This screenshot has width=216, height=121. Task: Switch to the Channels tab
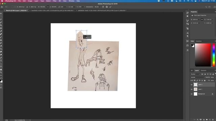click(x=204, y=71)
